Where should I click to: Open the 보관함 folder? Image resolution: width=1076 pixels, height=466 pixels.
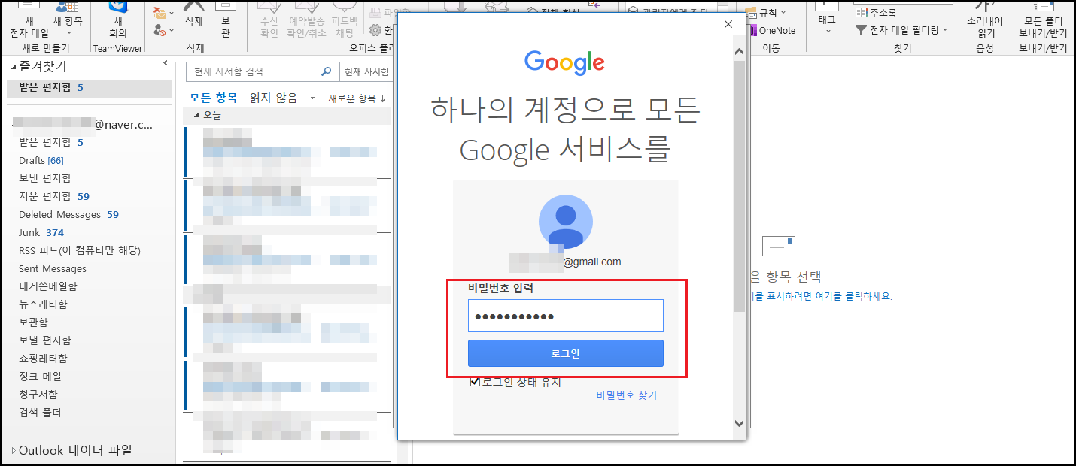point(33,322)
